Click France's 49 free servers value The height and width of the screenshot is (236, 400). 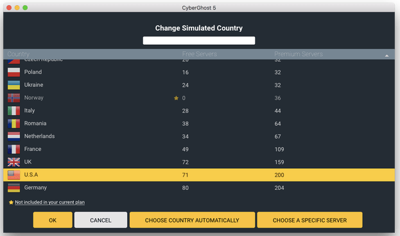pos(186,150)
